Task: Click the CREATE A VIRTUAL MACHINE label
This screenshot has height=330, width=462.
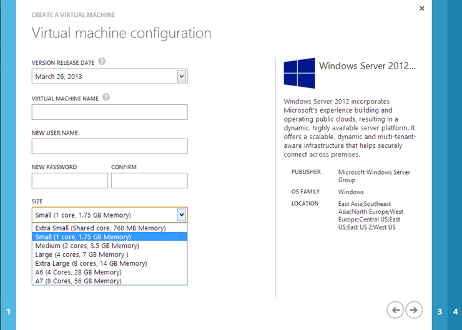Action: (74, 15)
